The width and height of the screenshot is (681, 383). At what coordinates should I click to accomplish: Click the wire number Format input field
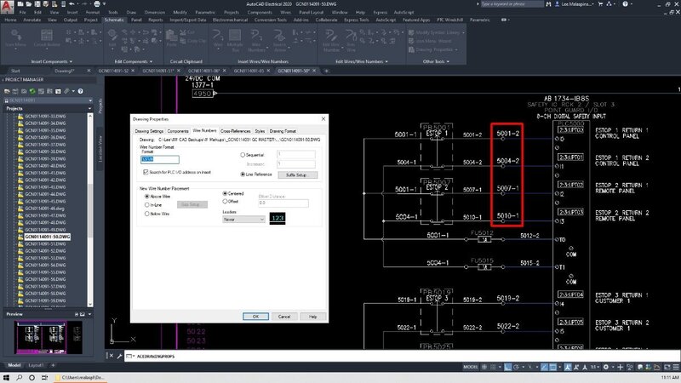pyautogui.click(x=159, y=158)
